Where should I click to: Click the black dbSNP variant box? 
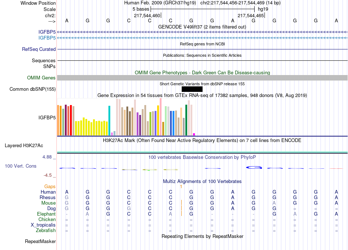pyautogui.click(x=192, y=89)
